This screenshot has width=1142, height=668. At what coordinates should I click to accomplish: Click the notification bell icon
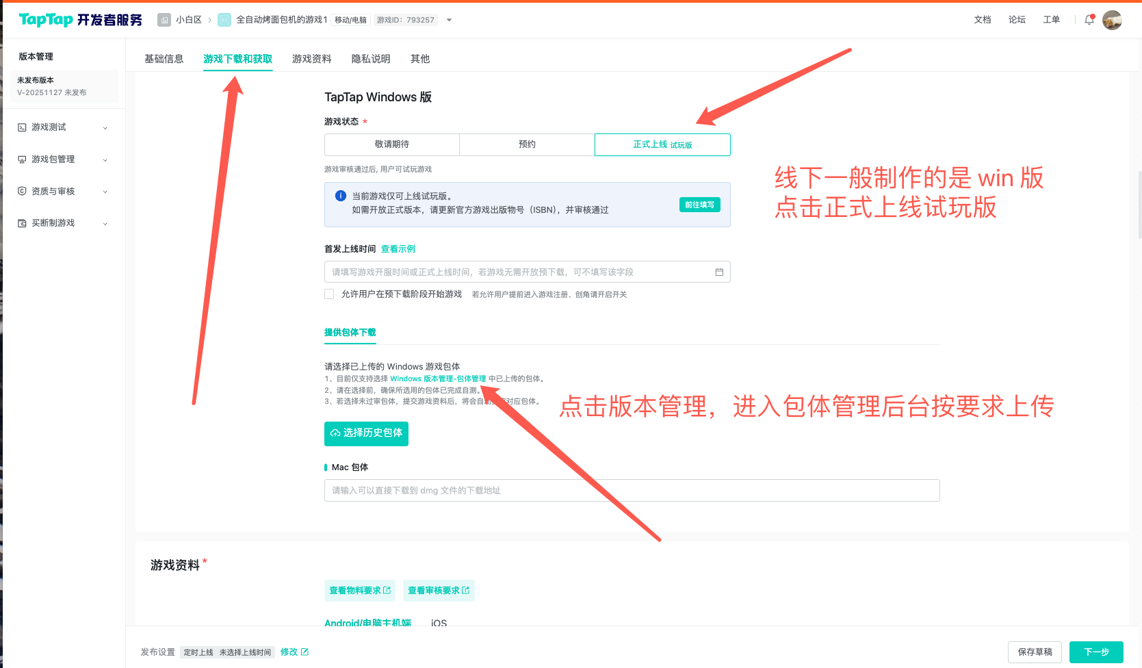click(x=1089, y=20)
